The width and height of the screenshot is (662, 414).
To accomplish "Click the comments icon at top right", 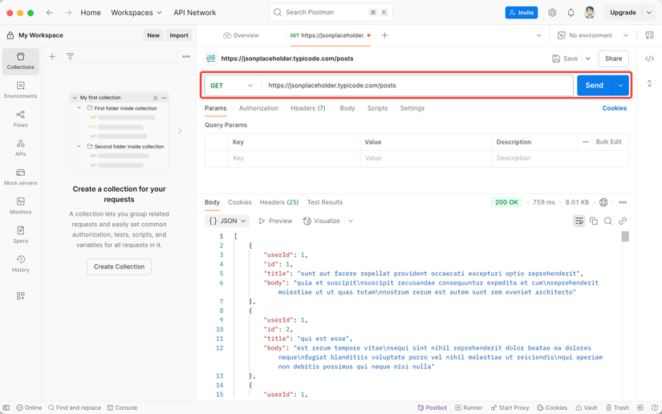I will point(649,35).
